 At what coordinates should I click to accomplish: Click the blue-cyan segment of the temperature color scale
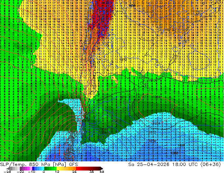[x=38, y=168]
